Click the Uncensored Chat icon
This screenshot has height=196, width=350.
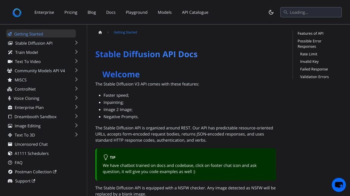point(10,144)
